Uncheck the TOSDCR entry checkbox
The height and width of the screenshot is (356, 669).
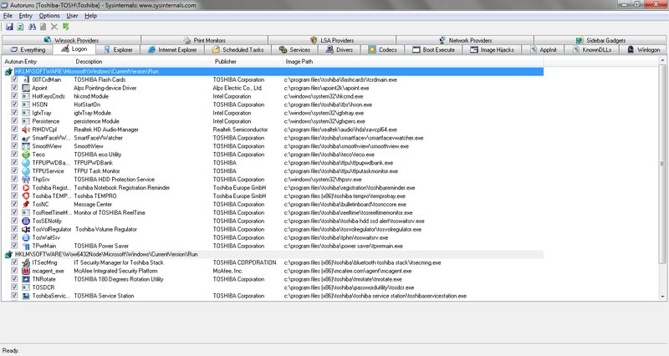pos(14,287)
